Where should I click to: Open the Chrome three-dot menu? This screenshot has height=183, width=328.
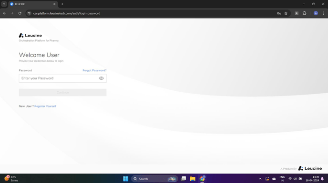pyautogui.click(x=323, y=13)
